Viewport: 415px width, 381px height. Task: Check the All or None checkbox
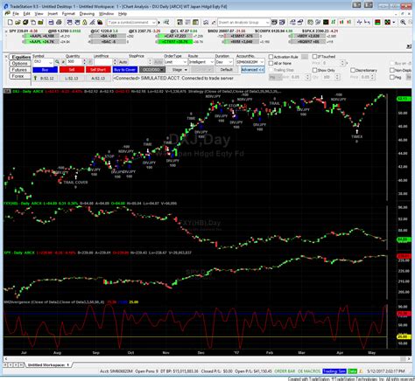[271, 63]
